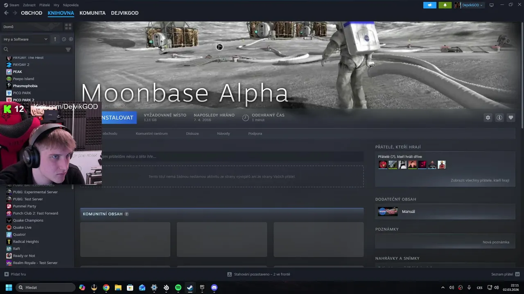The height and width of the screenshot is (294, 524).
Task: Open the friends list icon at bottom right
Action: pyautogui.click(x=517, y=274)
